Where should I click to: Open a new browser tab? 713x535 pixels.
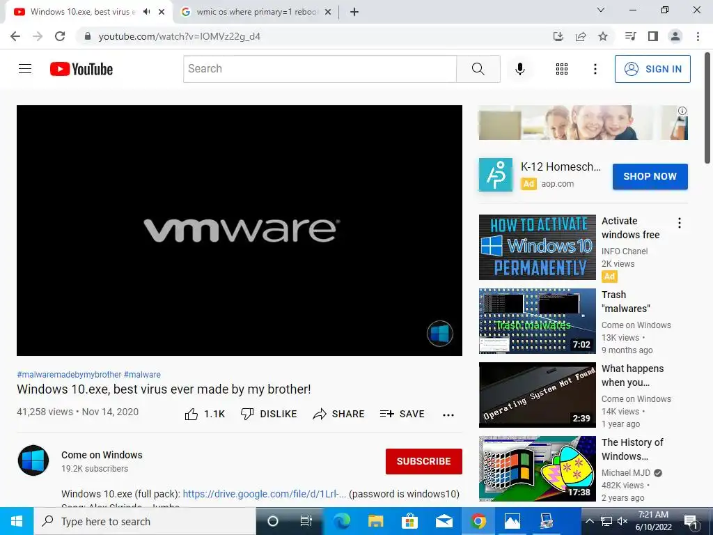tap(354, 12)
